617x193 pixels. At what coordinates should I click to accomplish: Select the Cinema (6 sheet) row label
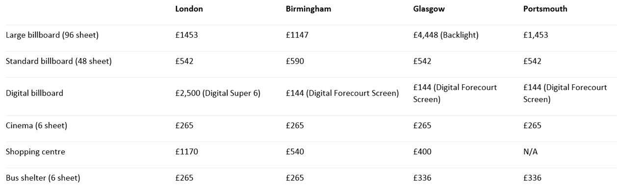36,125
